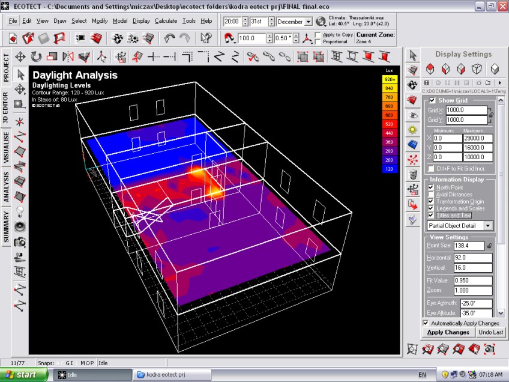The height and width of the screenshot is (382, 509).
Task: Open the December month dropdown
Action: tap(309, 21)
